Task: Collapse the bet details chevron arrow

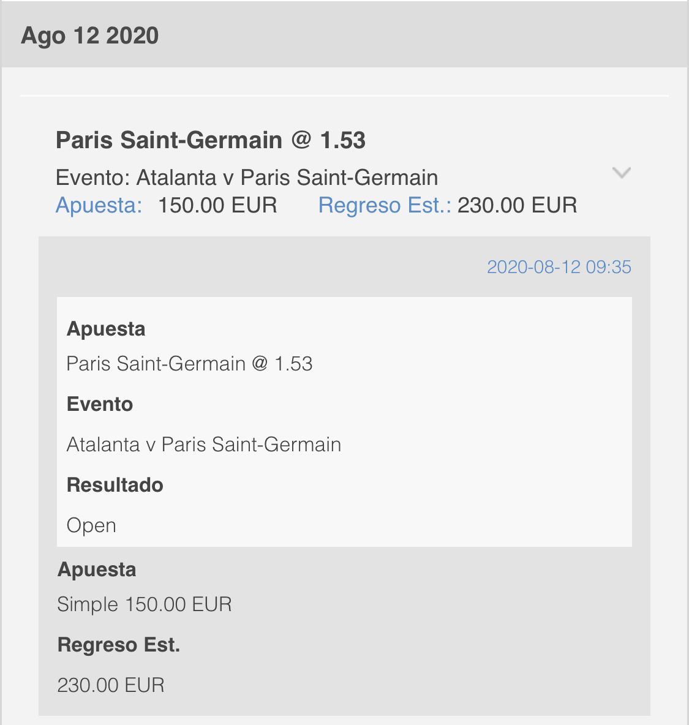Action: click(x=621, y=173)
